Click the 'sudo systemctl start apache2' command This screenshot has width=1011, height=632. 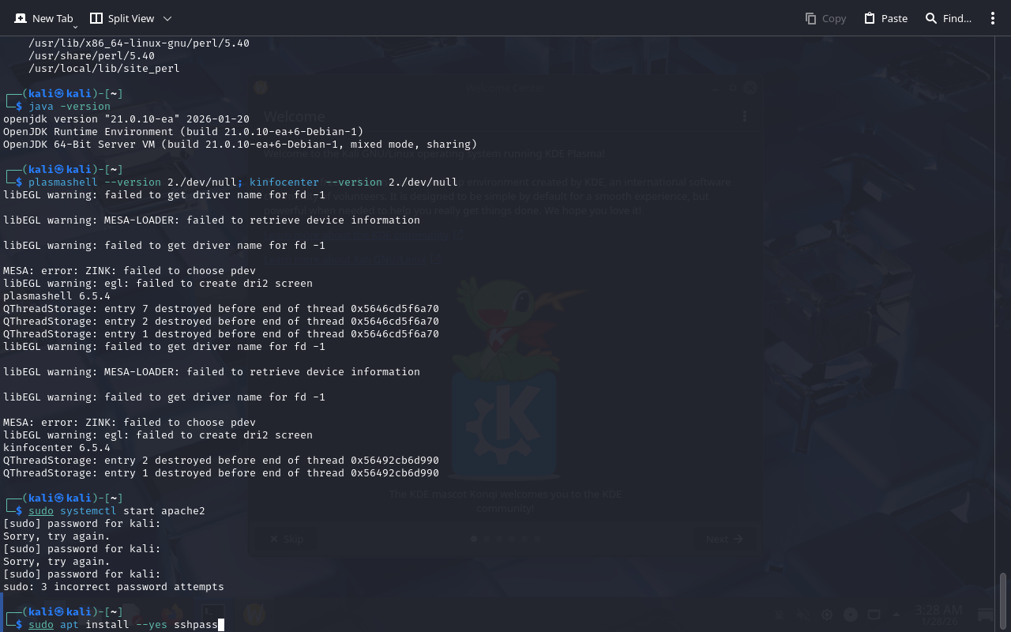pyautogui.click(x=116, y=511)
